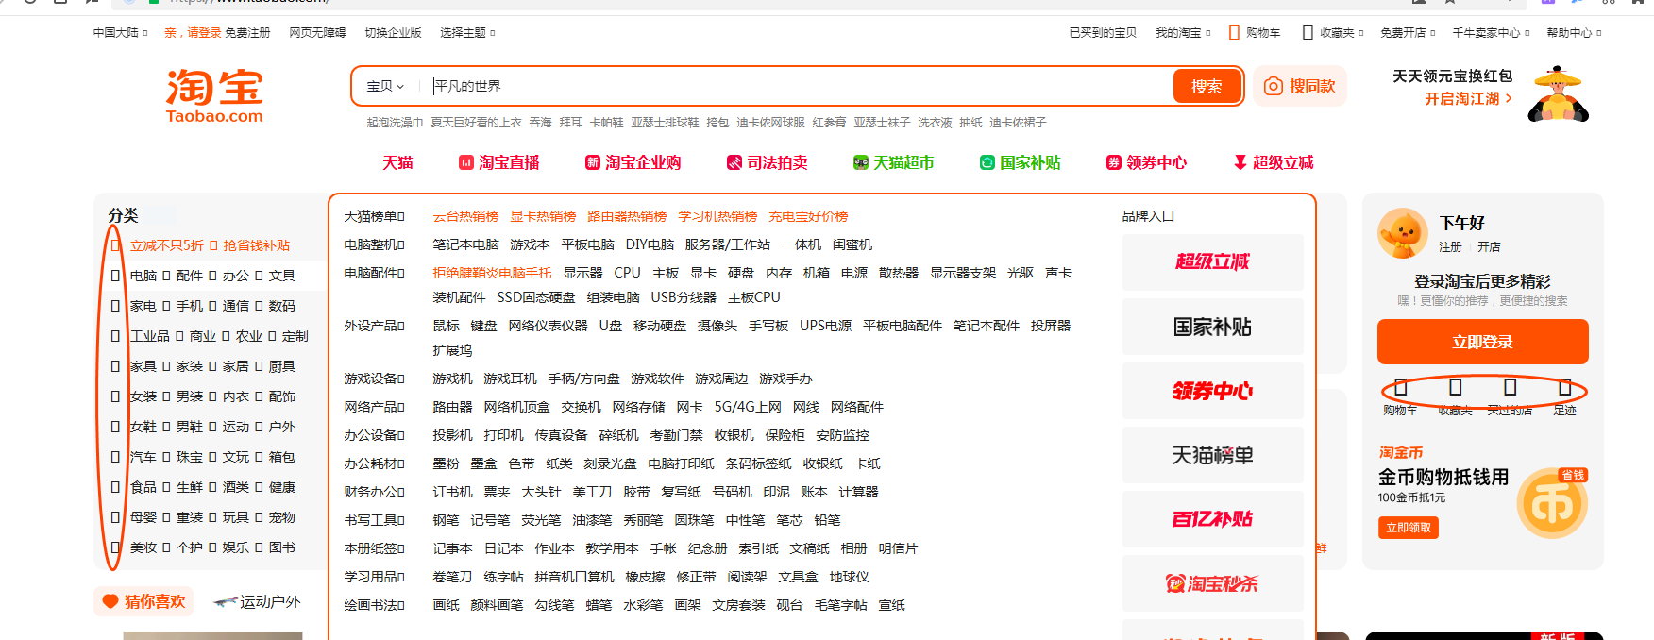Open 领券中心 in the nav strip

coord(1146,162)
